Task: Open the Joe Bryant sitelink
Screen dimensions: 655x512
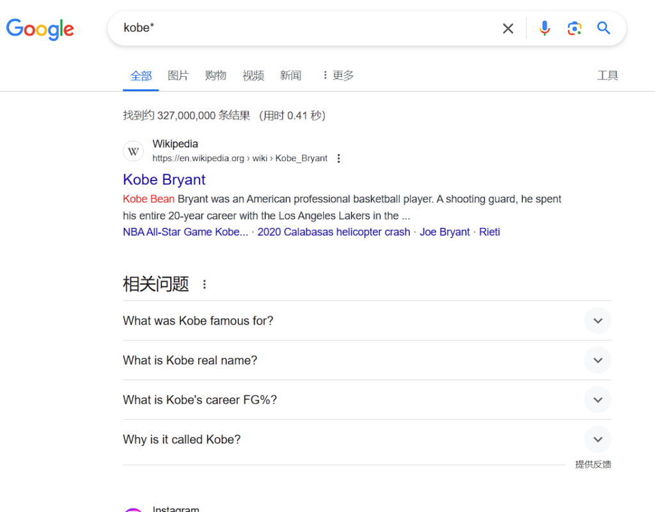Action: coord(445,232)
